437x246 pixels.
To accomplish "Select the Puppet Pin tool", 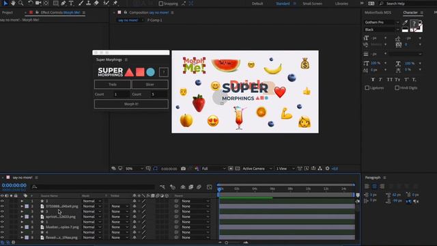I will pyautogui.click(x=115, y=3).
